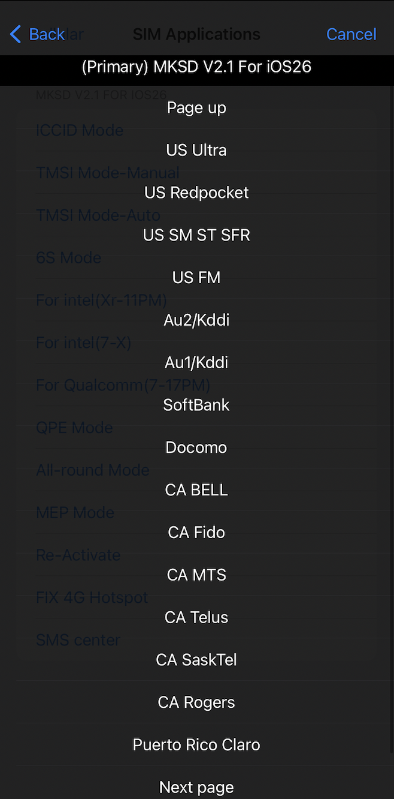Choose CA Telus carrier

pyautogui.click(x=196, y=618)
